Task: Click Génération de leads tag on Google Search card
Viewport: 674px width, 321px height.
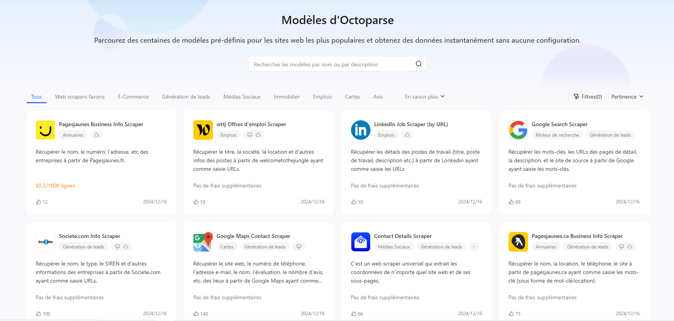Action: click(x=610, y=135)
